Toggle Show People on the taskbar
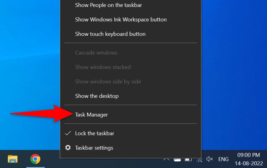The height and width of the screenshot is (168, 267). click(x=108, y=5)
